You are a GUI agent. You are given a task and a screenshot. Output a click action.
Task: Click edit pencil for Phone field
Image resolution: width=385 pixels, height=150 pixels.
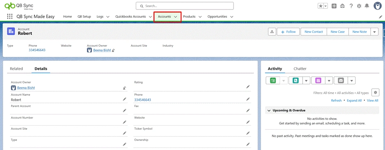(x=248, y=99)
